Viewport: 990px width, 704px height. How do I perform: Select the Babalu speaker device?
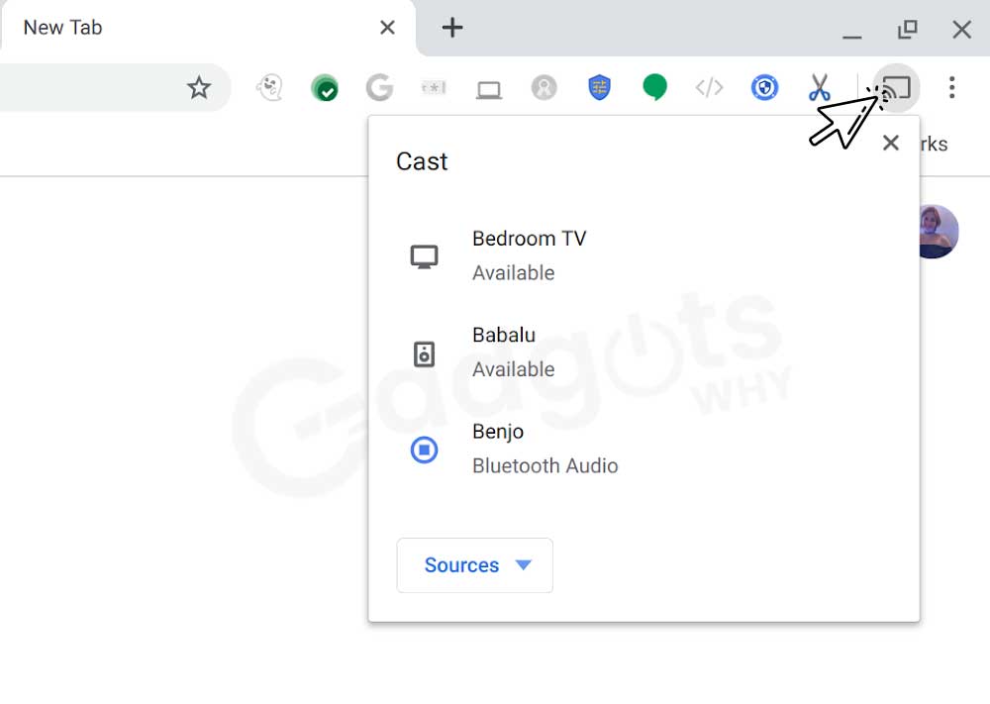point(513,352)
